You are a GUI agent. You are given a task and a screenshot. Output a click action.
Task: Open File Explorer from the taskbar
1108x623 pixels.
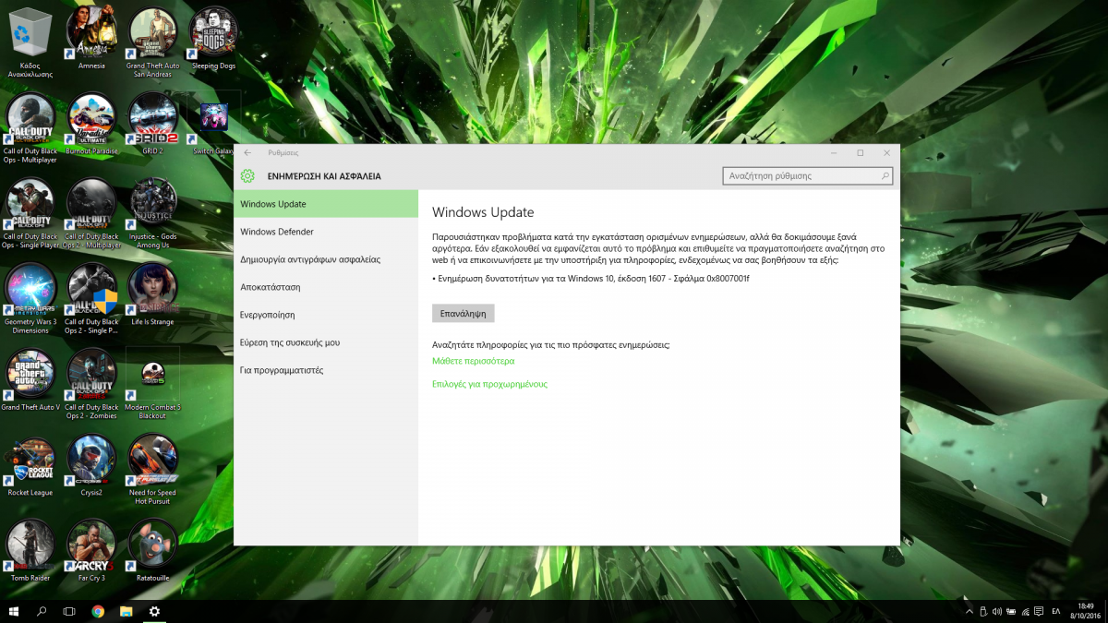pyautogui.click(x=126, y=611)
